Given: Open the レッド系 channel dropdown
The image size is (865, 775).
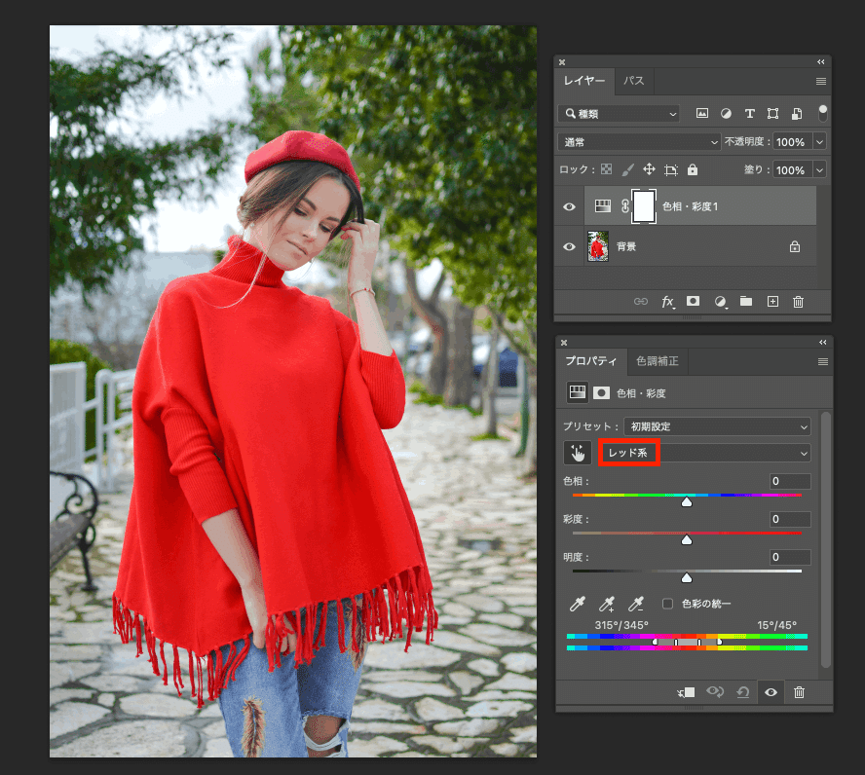Looking at the screenshot, I should click(x=705, y=453).
